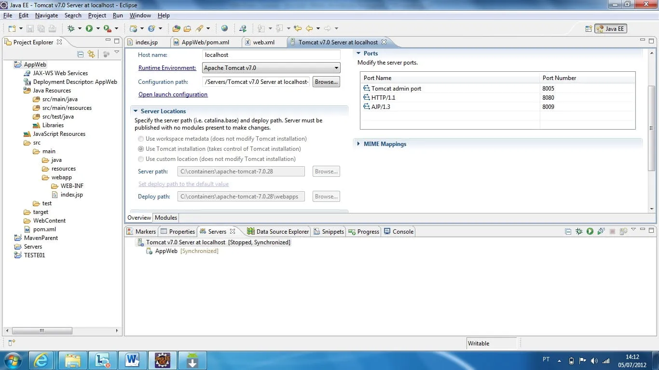
Task: Collapse the Ports section
Action: pos(358,53)
